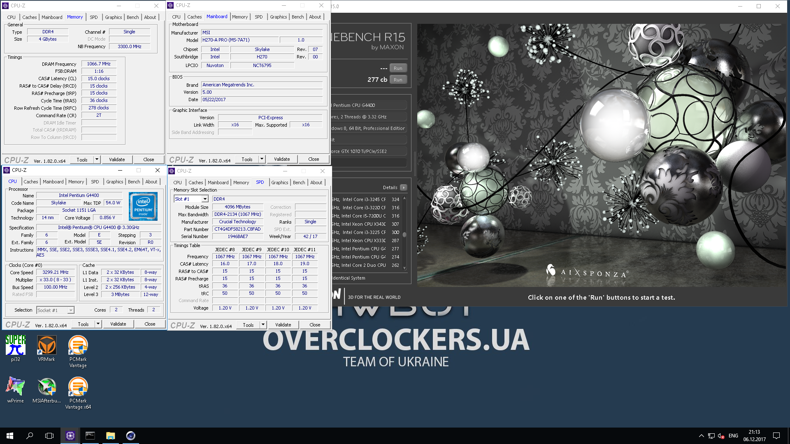
Task: Click the DRAM Frequency 1066.7 MHz field
Action: click(99, 64)
